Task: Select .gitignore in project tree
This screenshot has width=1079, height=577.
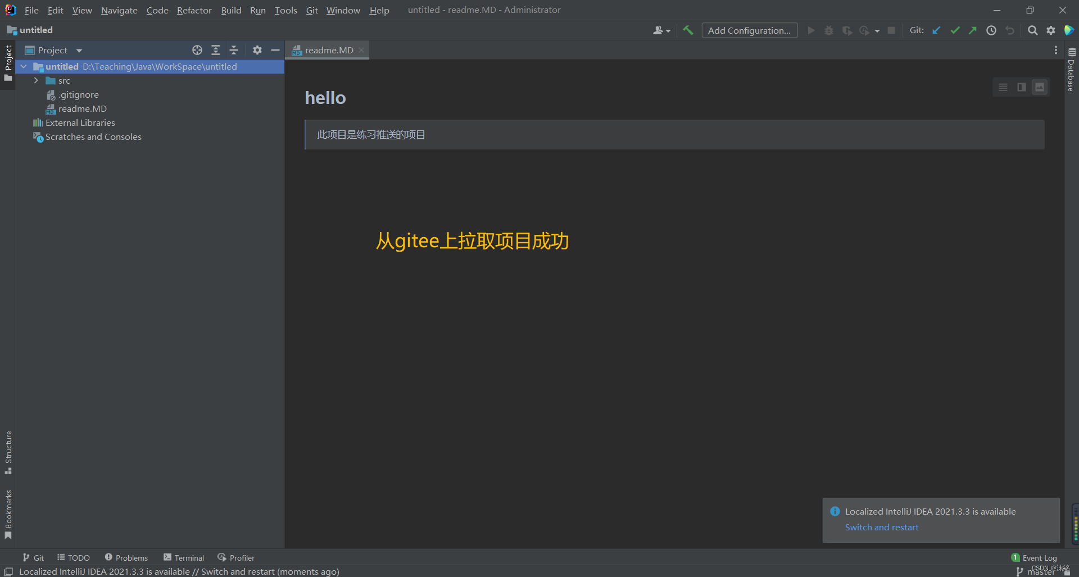Action: click(x=72, y=94)
